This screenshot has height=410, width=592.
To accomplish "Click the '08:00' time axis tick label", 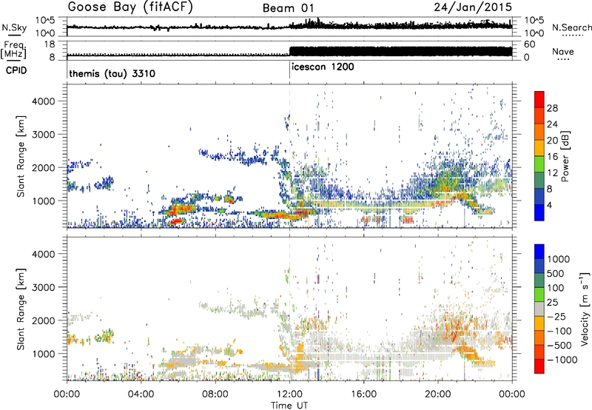I will pyautogui.click(x=215, y=394).
